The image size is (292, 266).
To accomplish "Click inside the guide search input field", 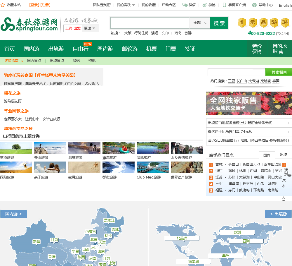I will pos(237,72).
